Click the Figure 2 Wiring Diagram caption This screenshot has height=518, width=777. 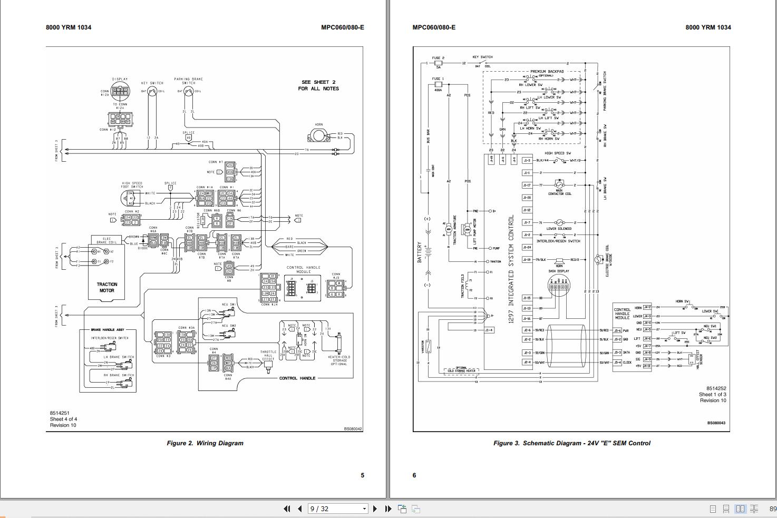coord(205,443)
